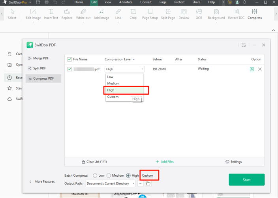Open the Edit Image tool
278x198 pixels.
tap(33, 14)
